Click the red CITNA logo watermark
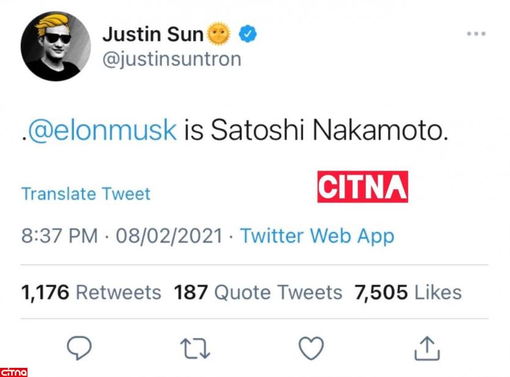This screenshot has height=377, width=510. [362, 187]
